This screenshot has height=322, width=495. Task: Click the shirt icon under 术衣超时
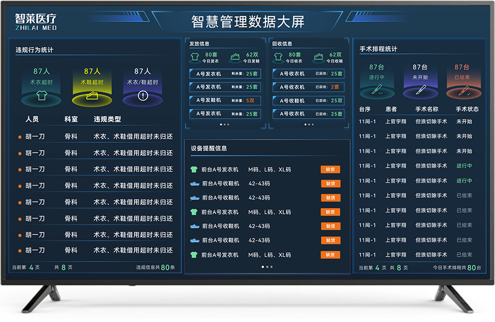tap(41, 96)
